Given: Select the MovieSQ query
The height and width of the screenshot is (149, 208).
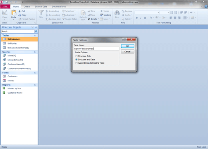Looking at the screenshot, I should [x=19, y=56].
